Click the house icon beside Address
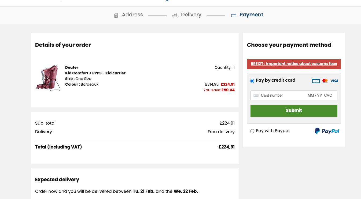This screenshot has width=361, height=199. coord(116,15)
